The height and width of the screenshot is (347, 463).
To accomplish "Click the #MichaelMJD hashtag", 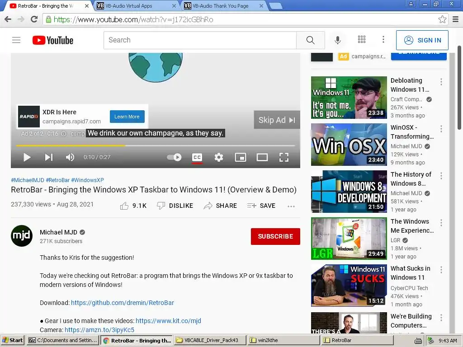I will [28, 180].
